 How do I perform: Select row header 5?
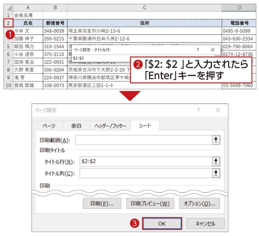[8, 47]
